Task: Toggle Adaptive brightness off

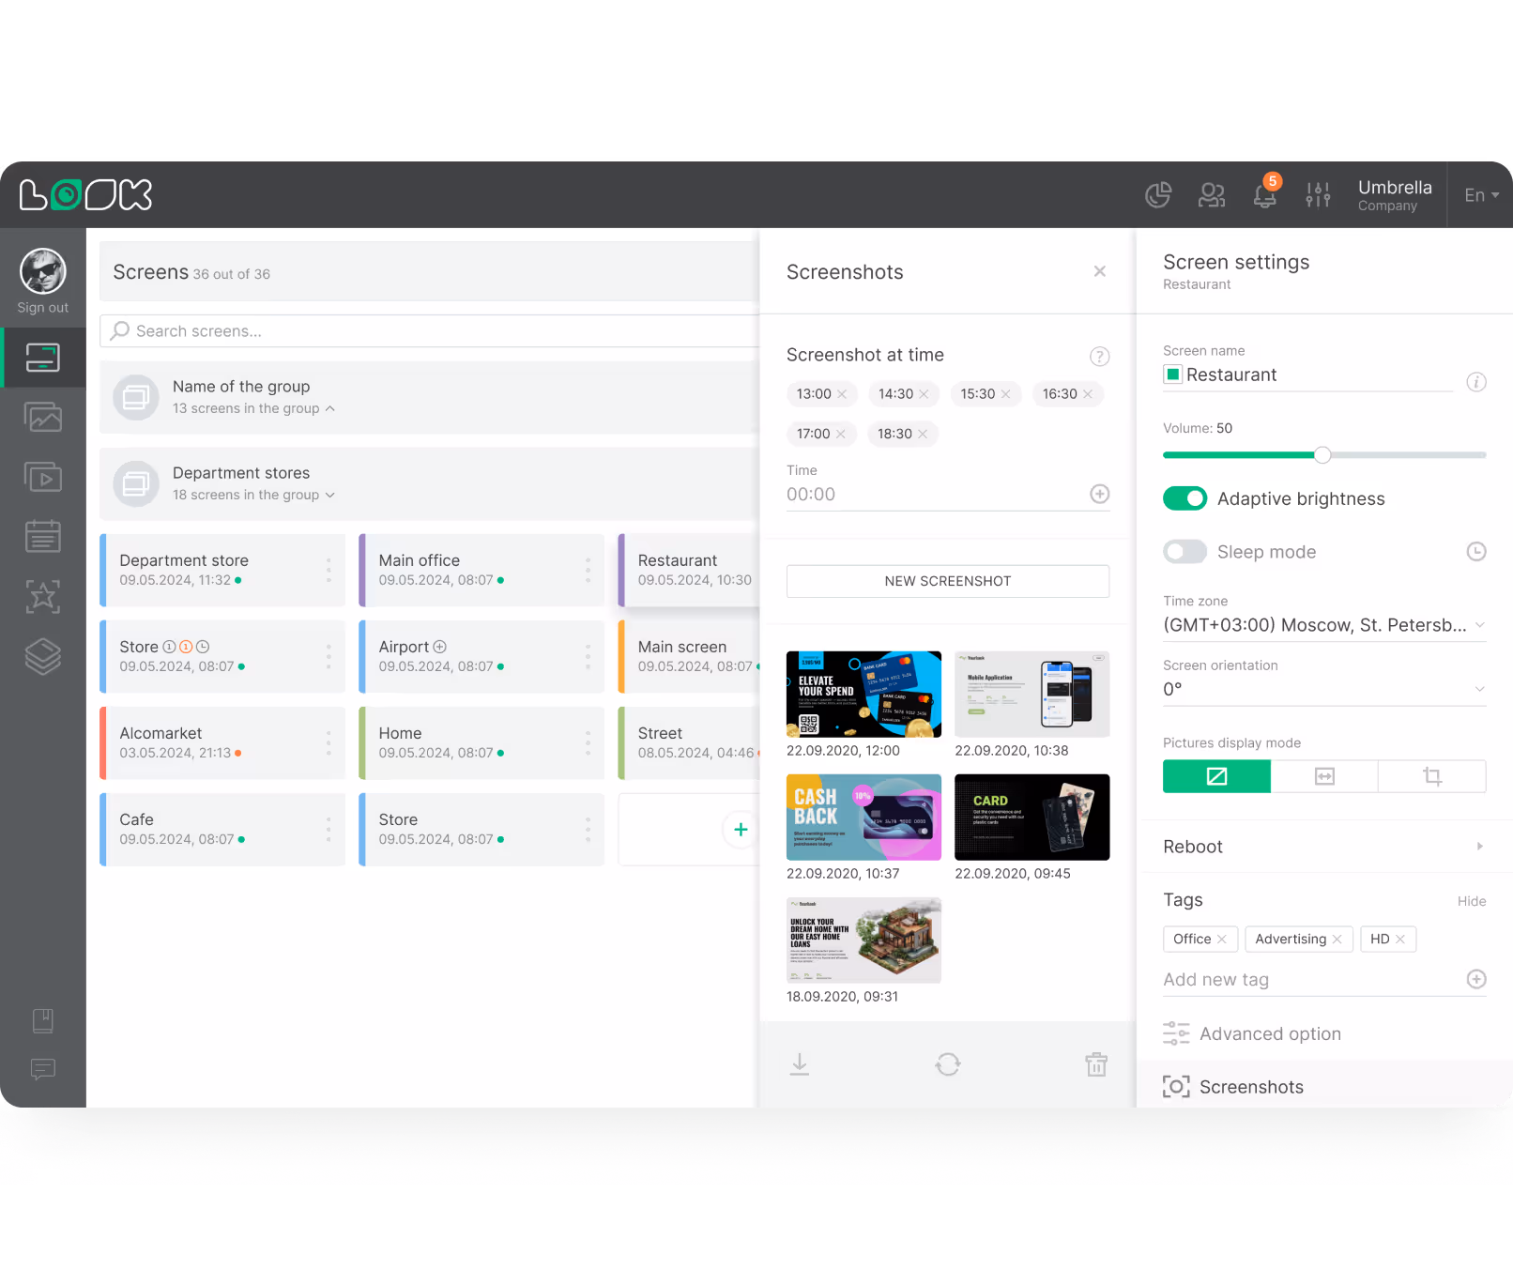Action: pyautogui.click(x=1184, y=498)
